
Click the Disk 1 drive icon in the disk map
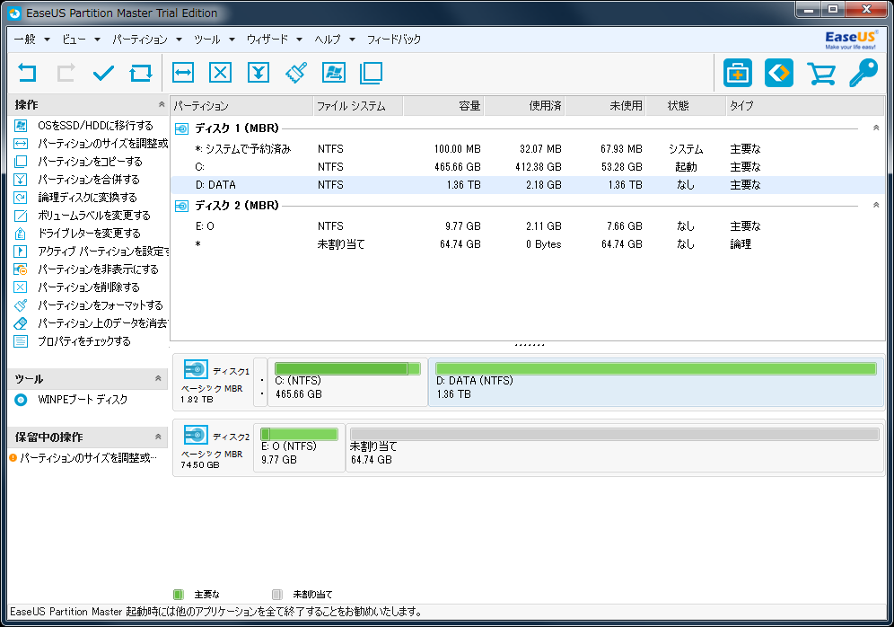(196, 369)
